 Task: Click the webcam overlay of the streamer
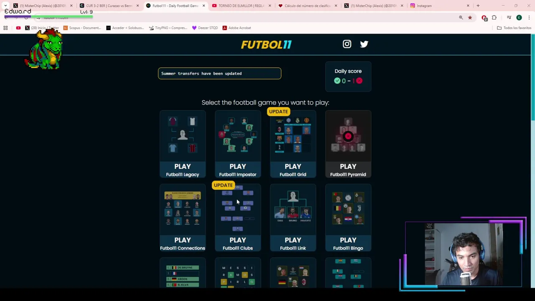[x=463, y=255]
